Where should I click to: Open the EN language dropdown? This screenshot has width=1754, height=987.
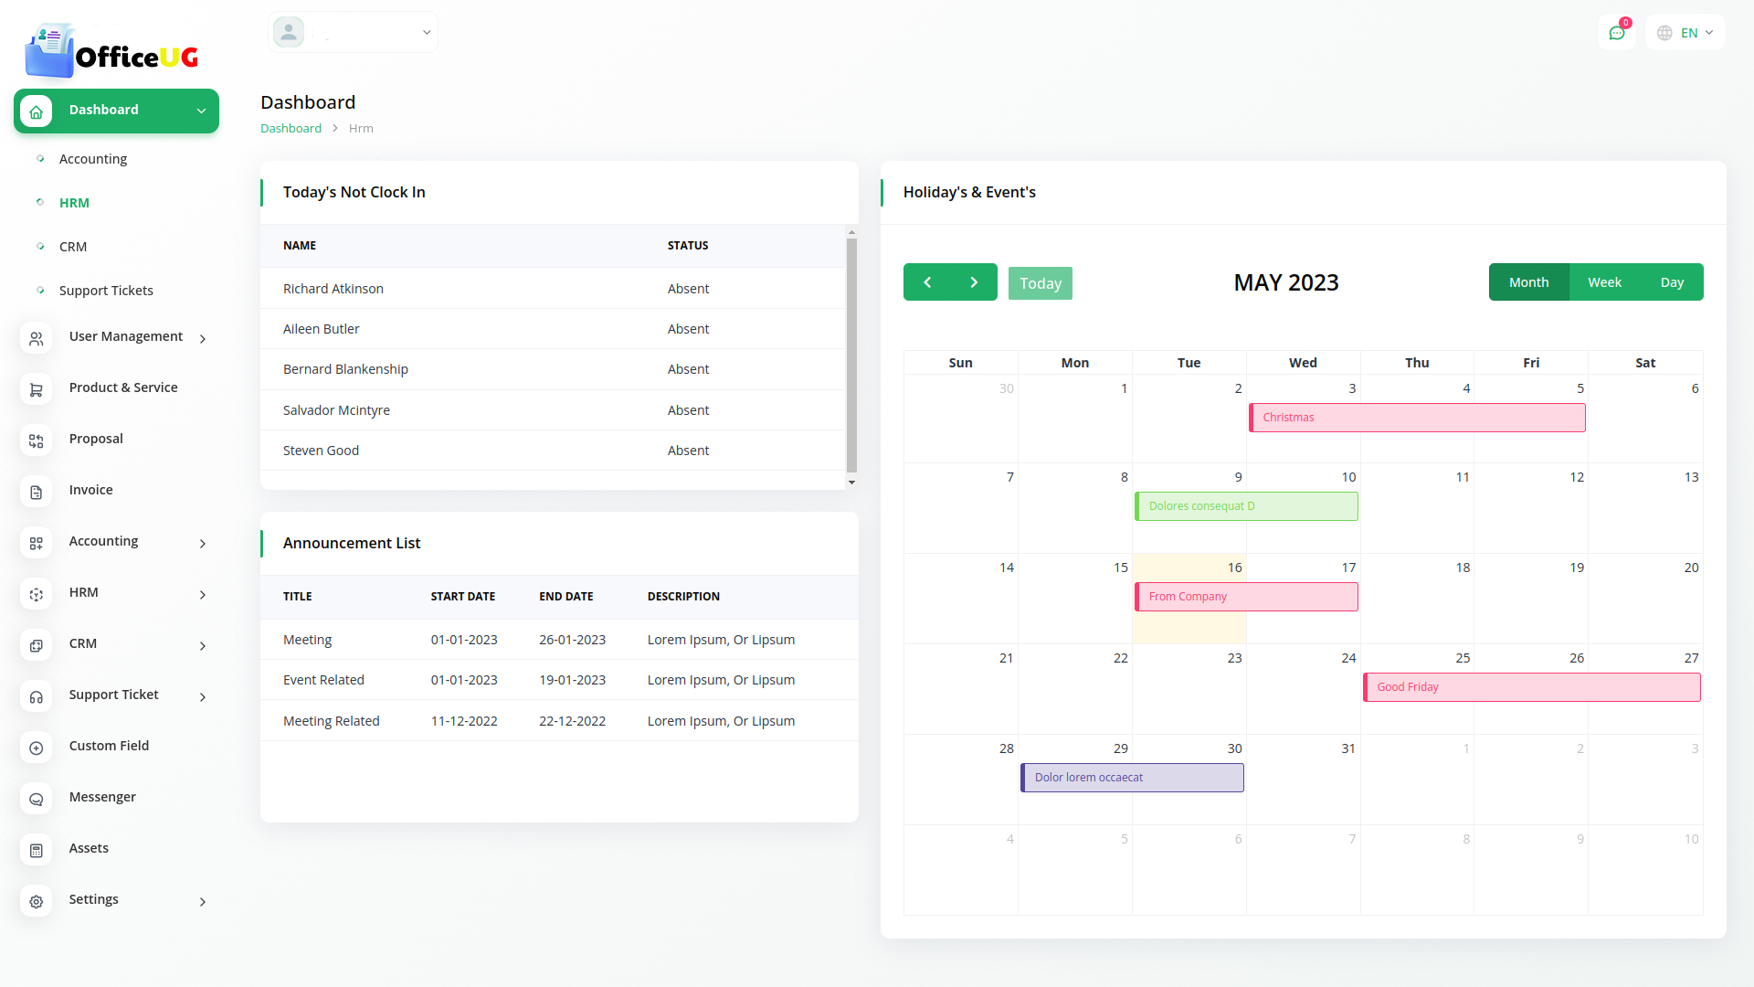pos(1685,33)
